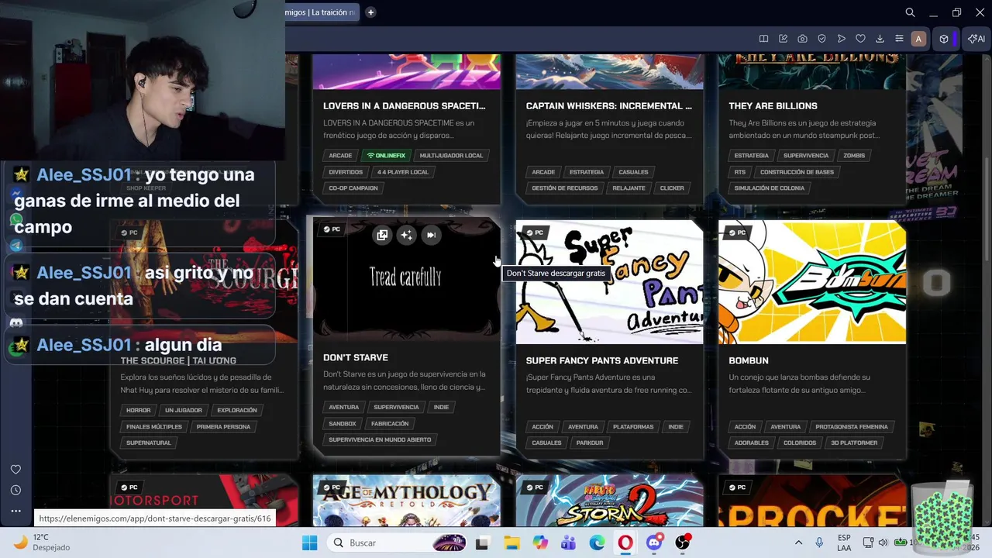Click the taskbar microphone icon
The height and width of the screenshot is (558, 992).
click(819, 542)
